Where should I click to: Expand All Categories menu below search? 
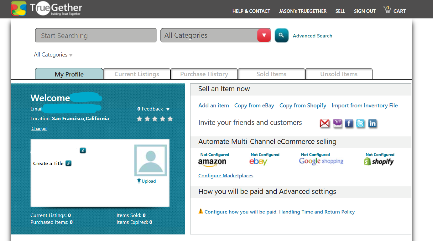[x=53, y=55]
